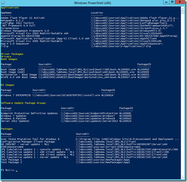
Task: Click the Windows PowerShell (x86) title text
Action: (x=93, y=3)
